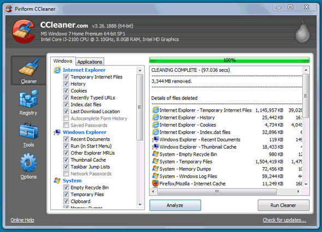Click right arrow of horizontal results scrollbar
This screenshot has height=232, width=322.
(x=298, y=192)
